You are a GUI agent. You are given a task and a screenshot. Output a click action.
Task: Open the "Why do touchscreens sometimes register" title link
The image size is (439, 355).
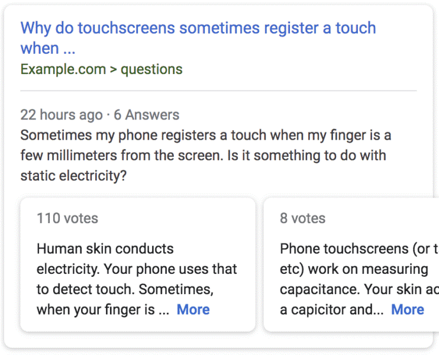coord(198,28)
